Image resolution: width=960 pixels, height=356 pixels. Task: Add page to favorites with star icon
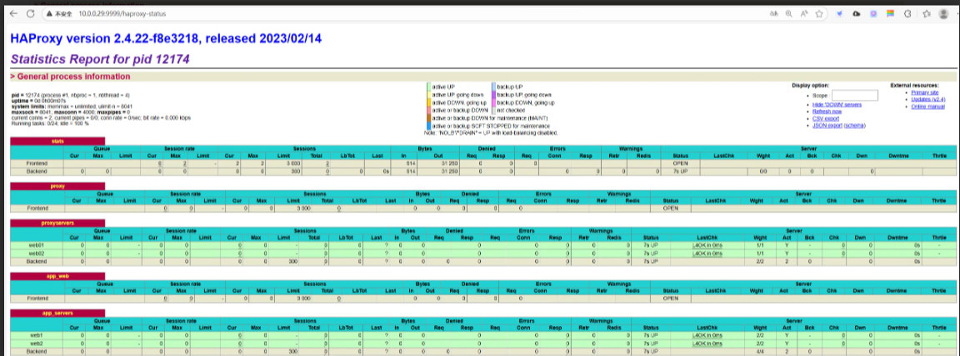coord(820,13)
